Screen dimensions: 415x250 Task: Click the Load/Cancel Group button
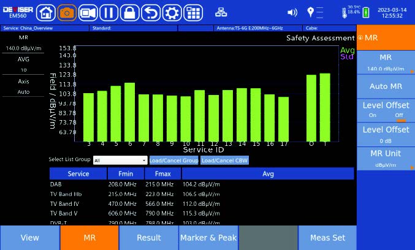175,160
